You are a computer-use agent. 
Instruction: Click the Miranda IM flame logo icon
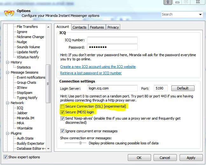coord(9,13)
